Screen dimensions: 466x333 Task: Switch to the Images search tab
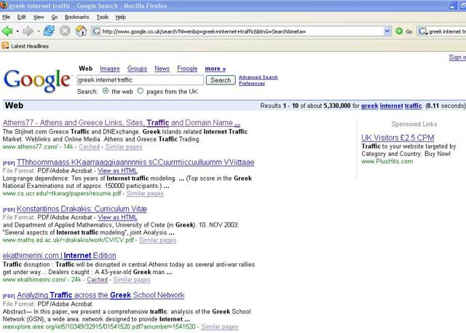coord(110,68)
